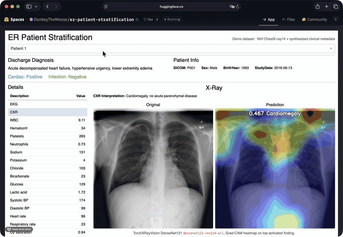Switch to the Files tab
The image size is (343, 237).
coord(288,19)
